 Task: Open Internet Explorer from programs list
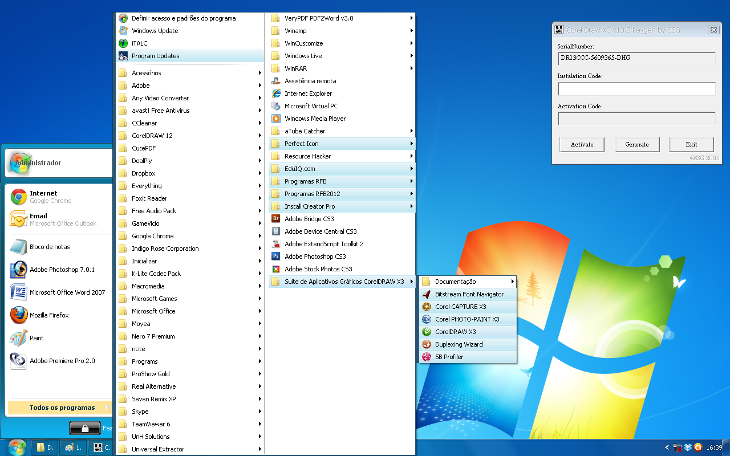[342, 93]
